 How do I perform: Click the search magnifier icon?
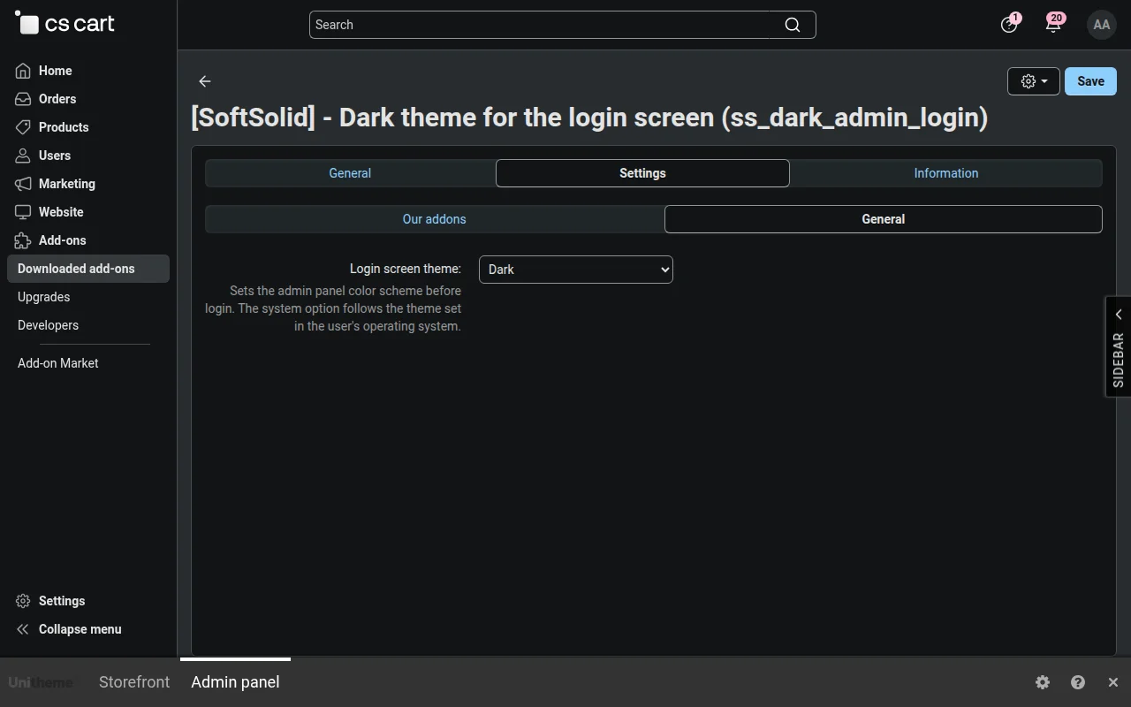coord(793,25)
